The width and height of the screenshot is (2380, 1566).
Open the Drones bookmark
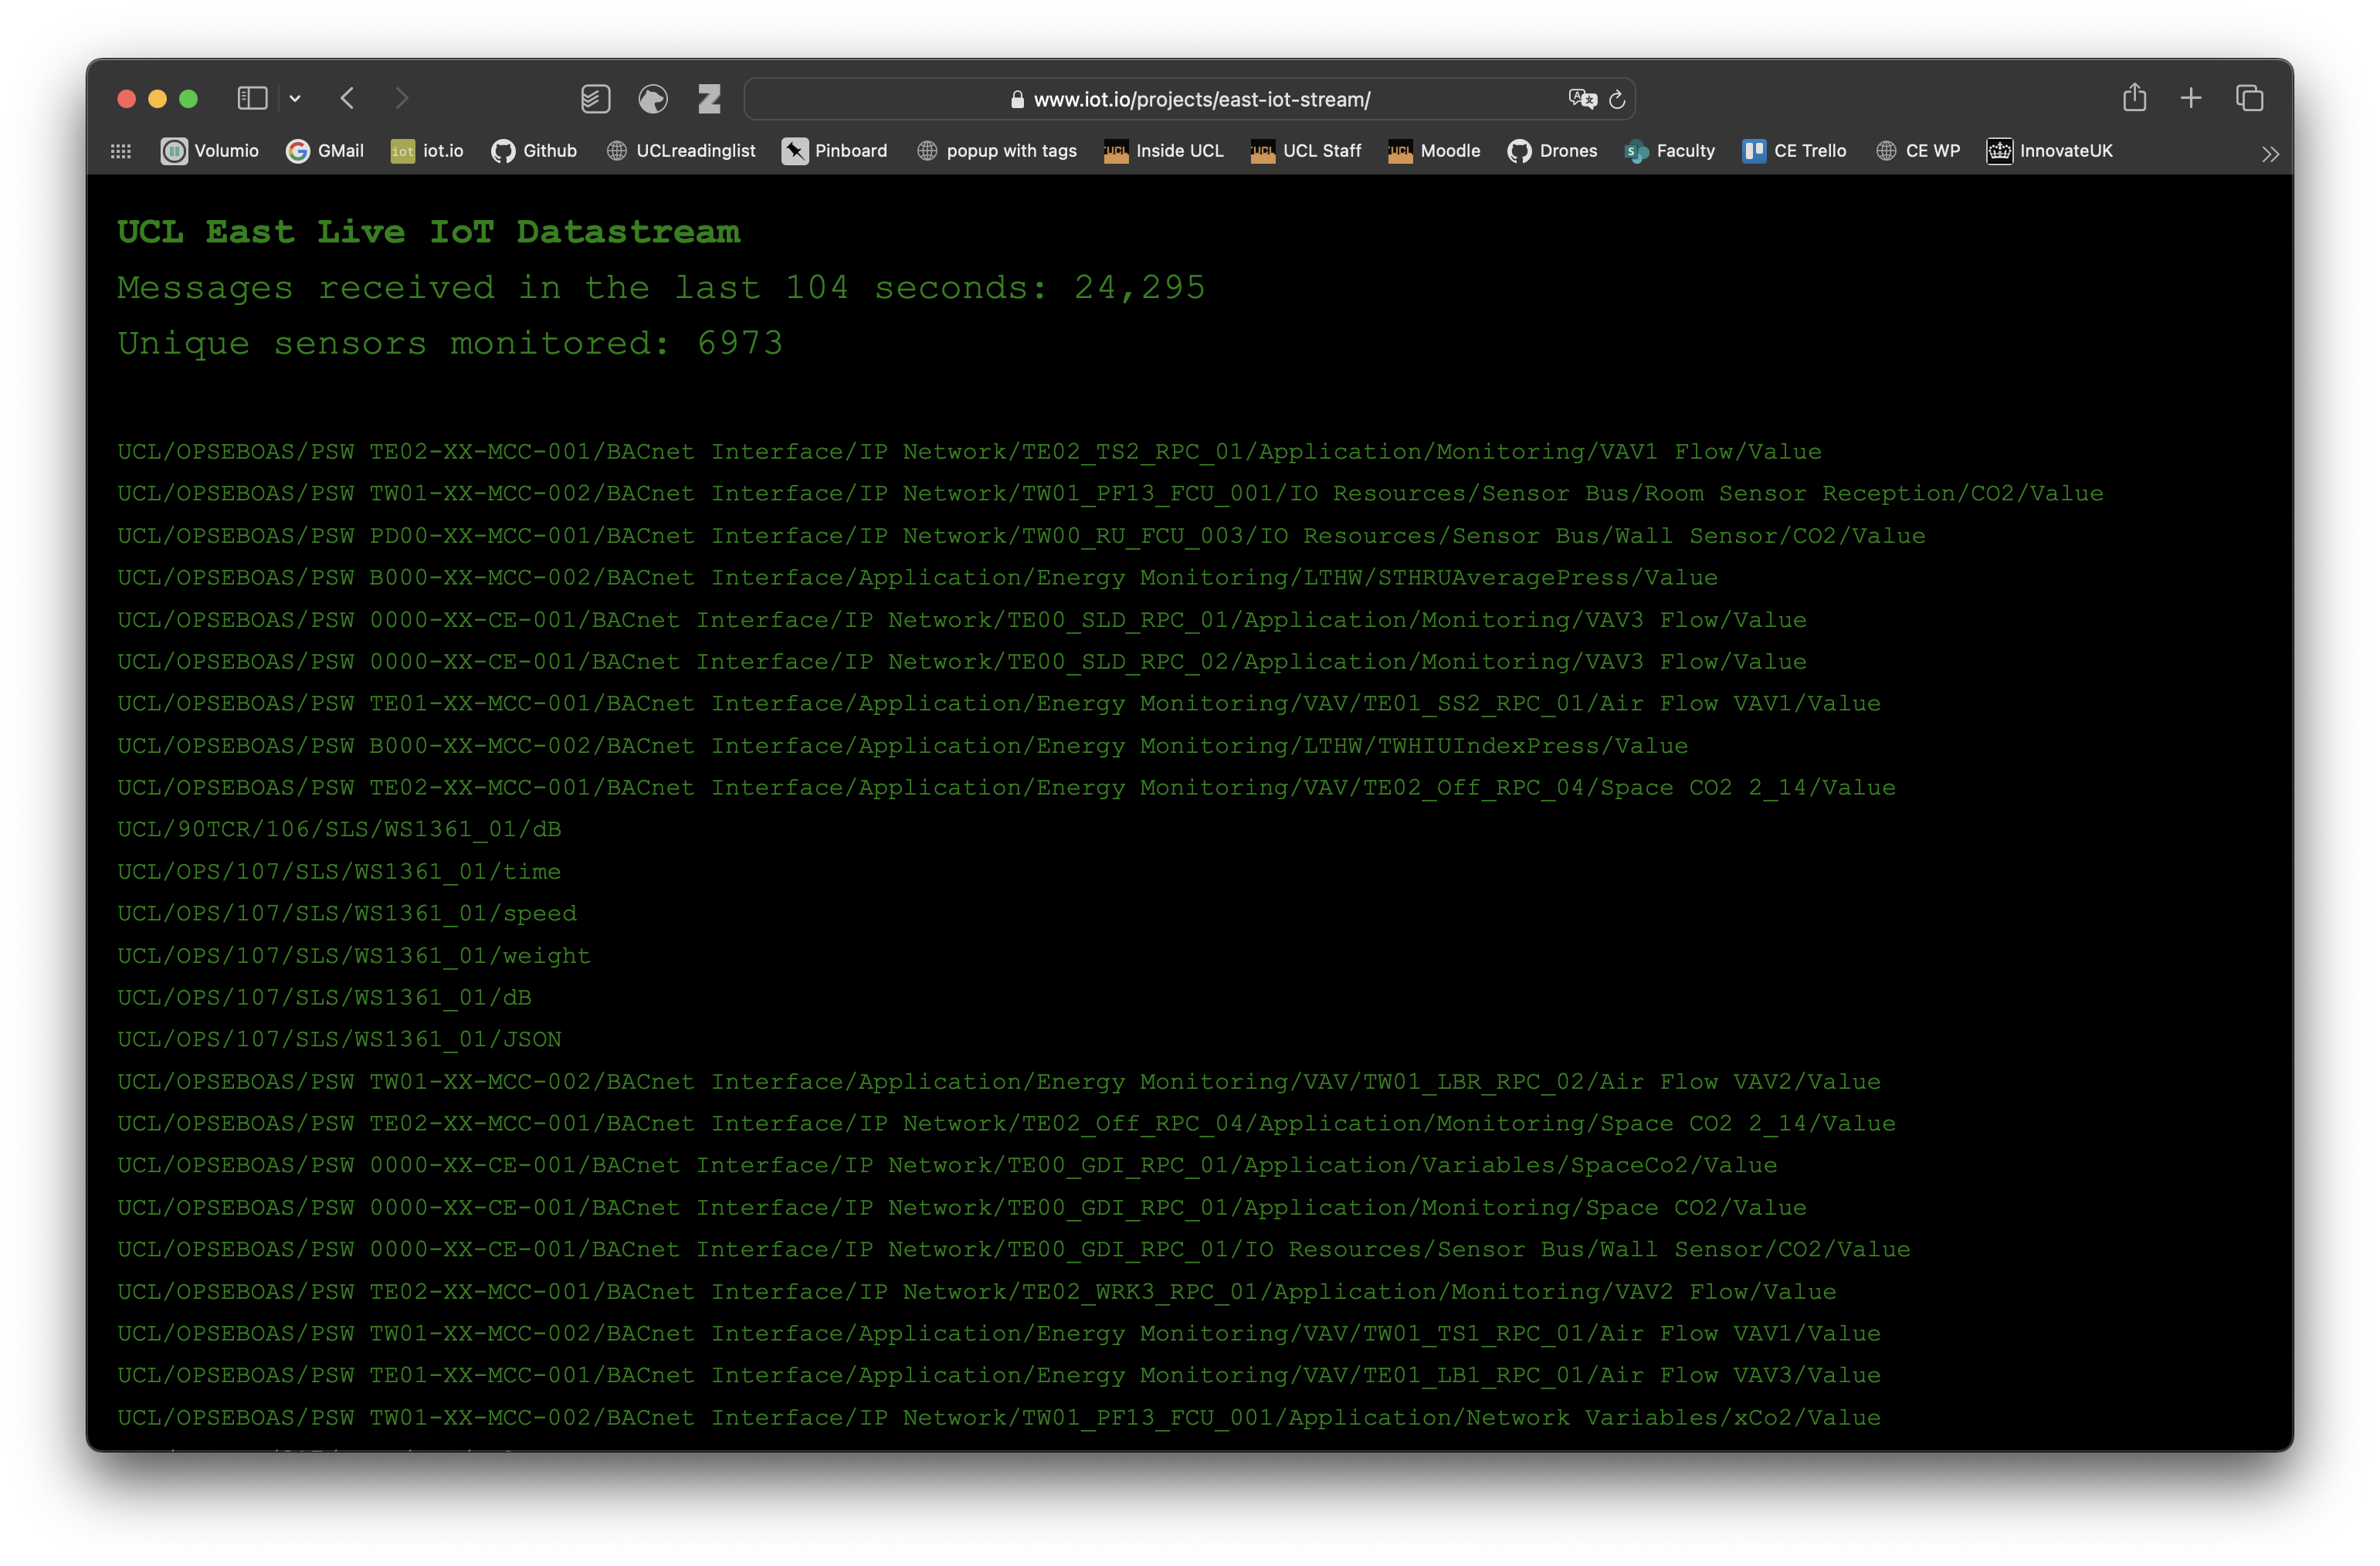tap(1553, 151)
